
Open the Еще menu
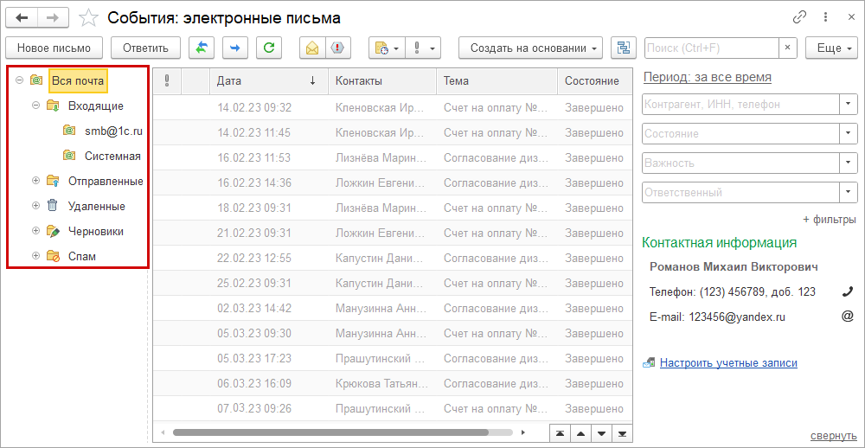click(830, 48)
